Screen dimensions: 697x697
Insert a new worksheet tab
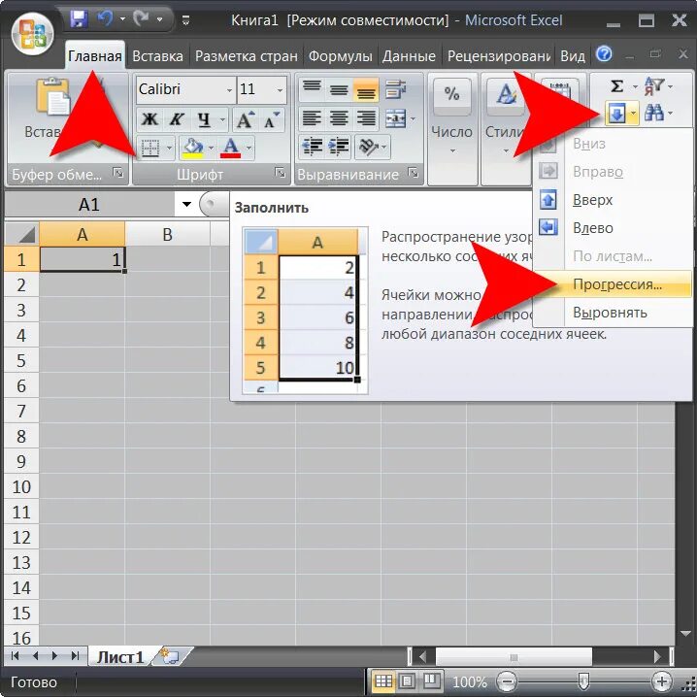point(171,656)
